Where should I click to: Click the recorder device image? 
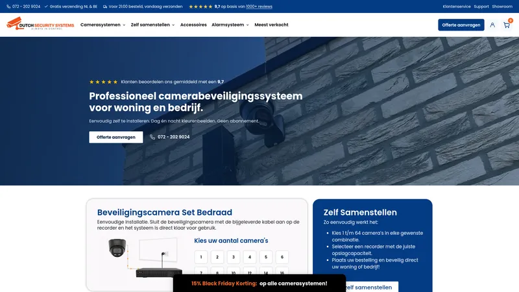click(x=159, y=273)
